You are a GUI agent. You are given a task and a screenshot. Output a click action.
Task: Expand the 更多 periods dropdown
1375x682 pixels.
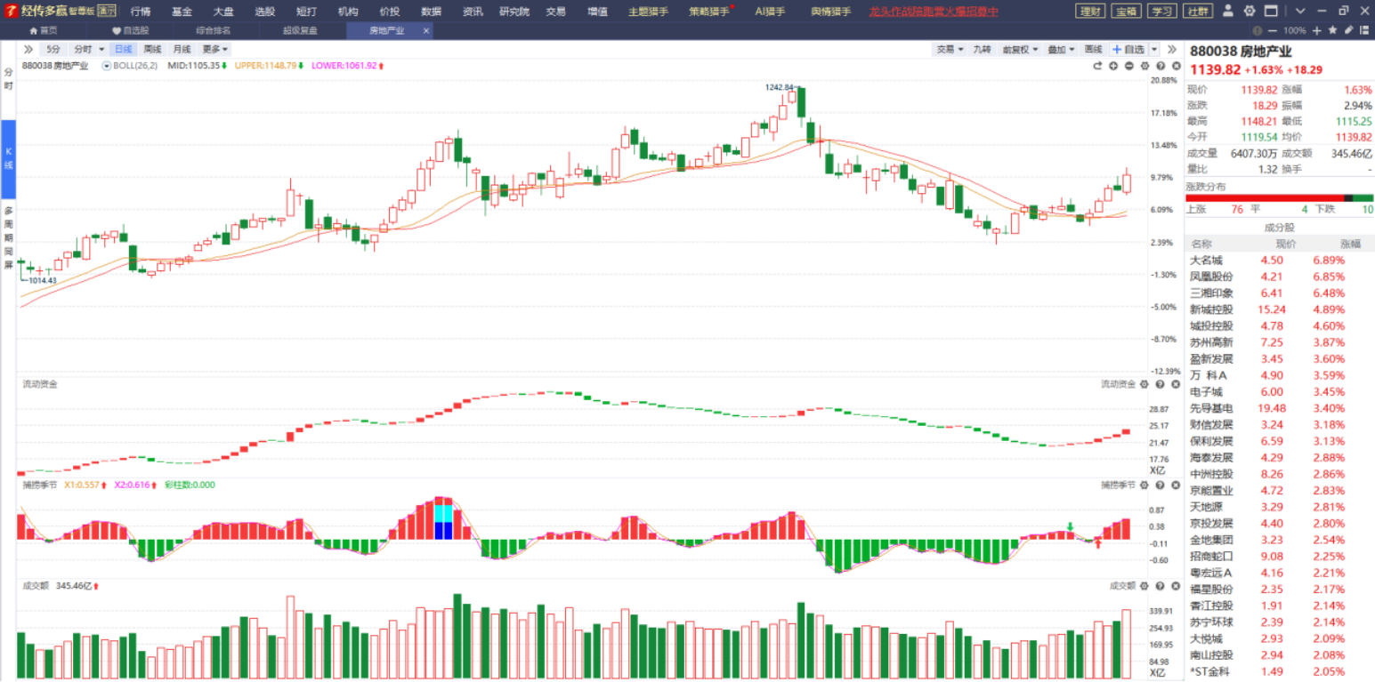pyautogui.click(x=215, y=50)
